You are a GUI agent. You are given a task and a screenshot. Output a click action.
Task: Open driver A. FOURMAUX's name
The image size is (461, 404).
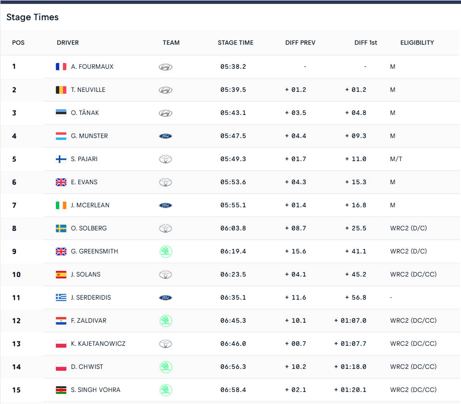coord(92,67)
